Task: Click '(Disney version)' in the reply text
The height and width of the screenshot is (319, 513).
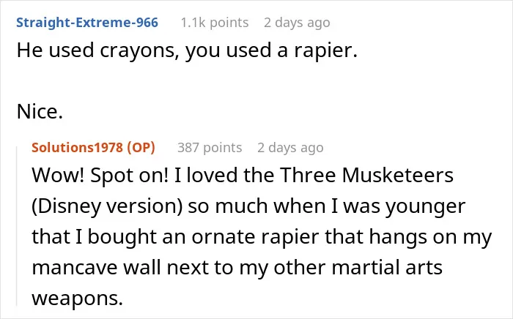Action: (107, 206)
